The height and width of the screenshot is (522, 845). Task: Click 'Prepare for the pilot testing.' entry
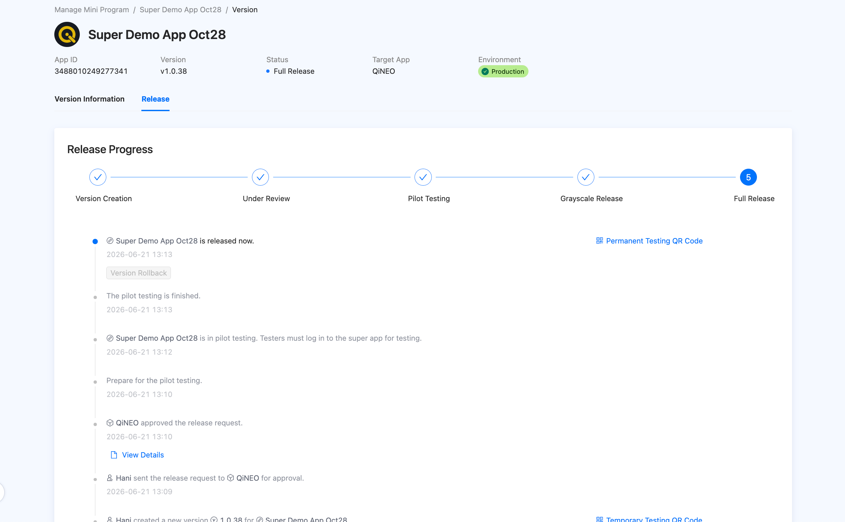tap(154, 380)
